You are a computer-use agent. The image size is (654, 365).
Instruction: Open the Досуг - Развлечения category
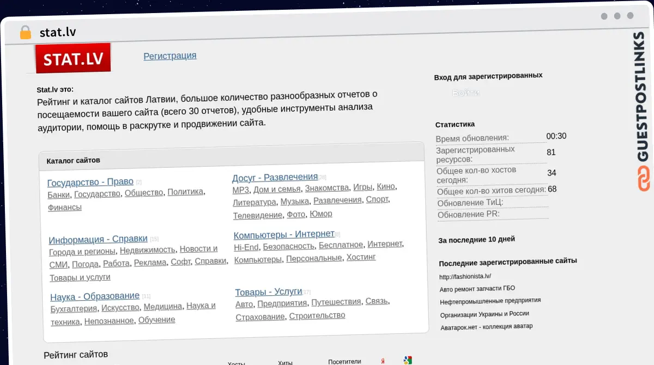coord(275,177)
